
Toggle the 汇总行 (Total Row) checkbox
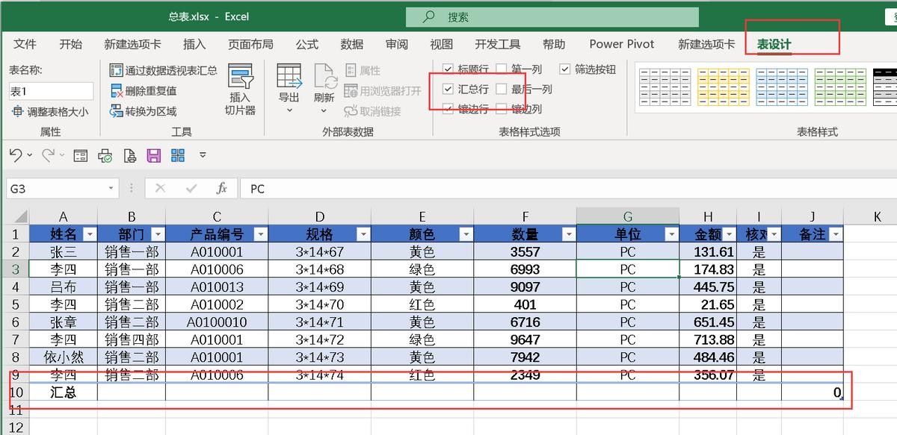pyautogui.click(x=448, y=89)
